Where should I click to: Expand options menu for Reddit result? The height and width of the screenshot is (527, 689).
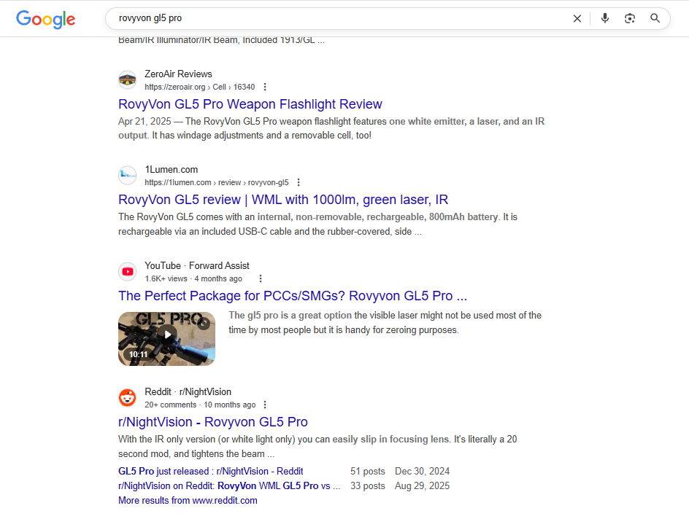coord(264,405)
